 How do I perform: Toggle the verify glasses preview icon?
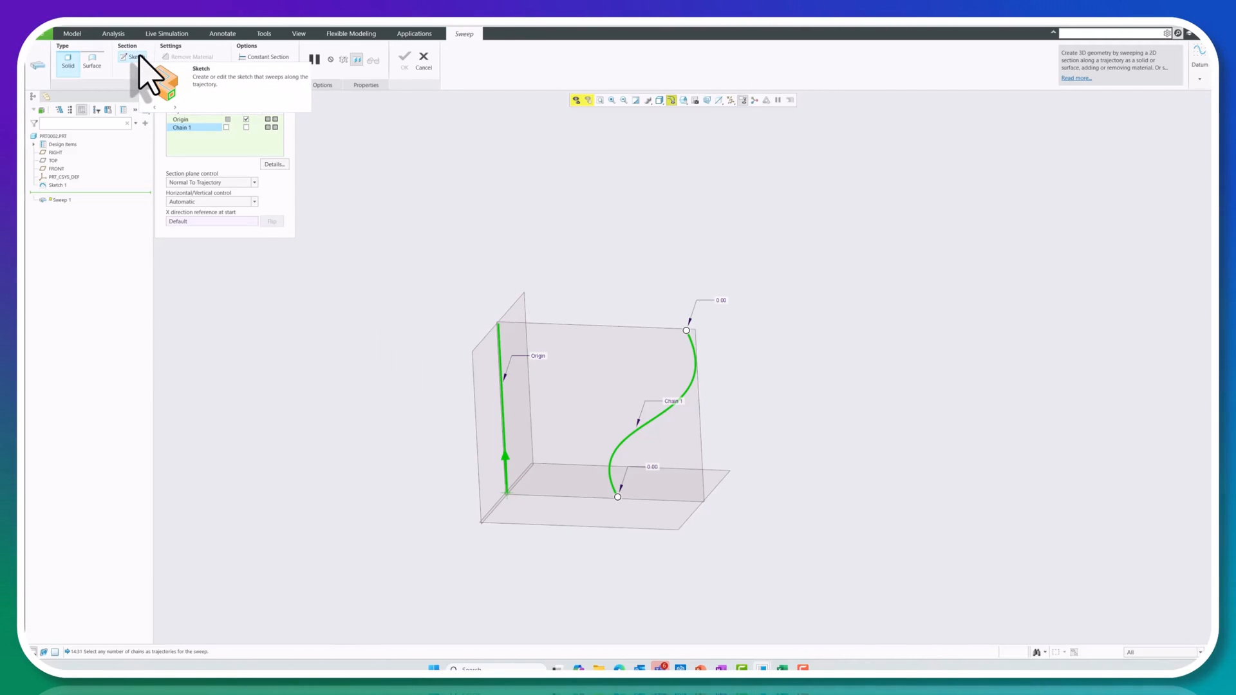tap(373, 60)
